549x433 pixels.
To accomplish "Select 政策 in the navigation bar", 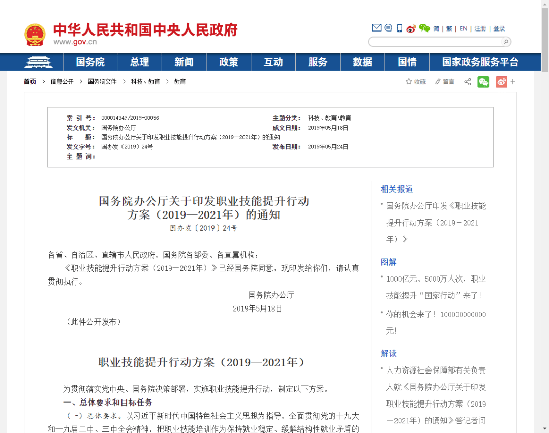I will (x=229, y=62).
